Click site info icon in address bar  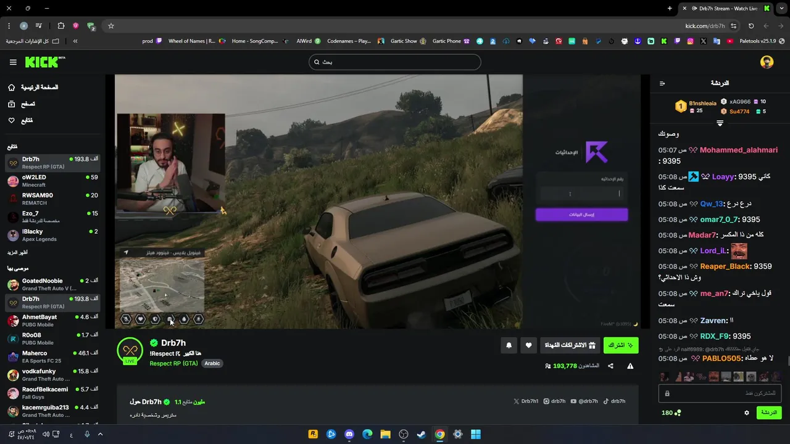[x=733, y=26]
